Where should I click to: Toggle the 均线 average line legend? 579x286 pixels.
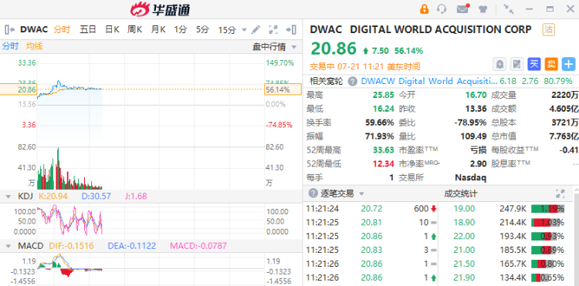pyautogui.click(x=34, y=46)
